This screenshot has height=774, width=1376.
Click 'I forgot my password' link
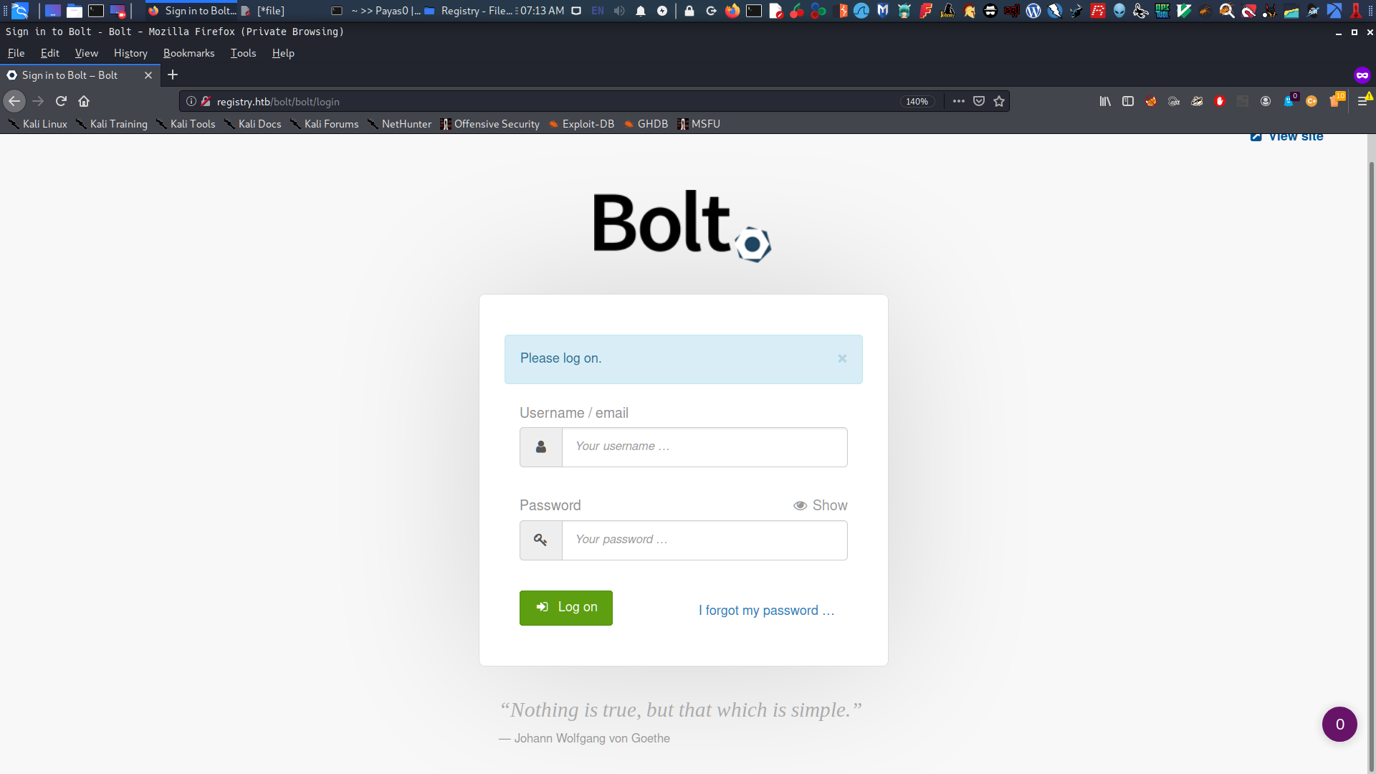pos(767,611)
